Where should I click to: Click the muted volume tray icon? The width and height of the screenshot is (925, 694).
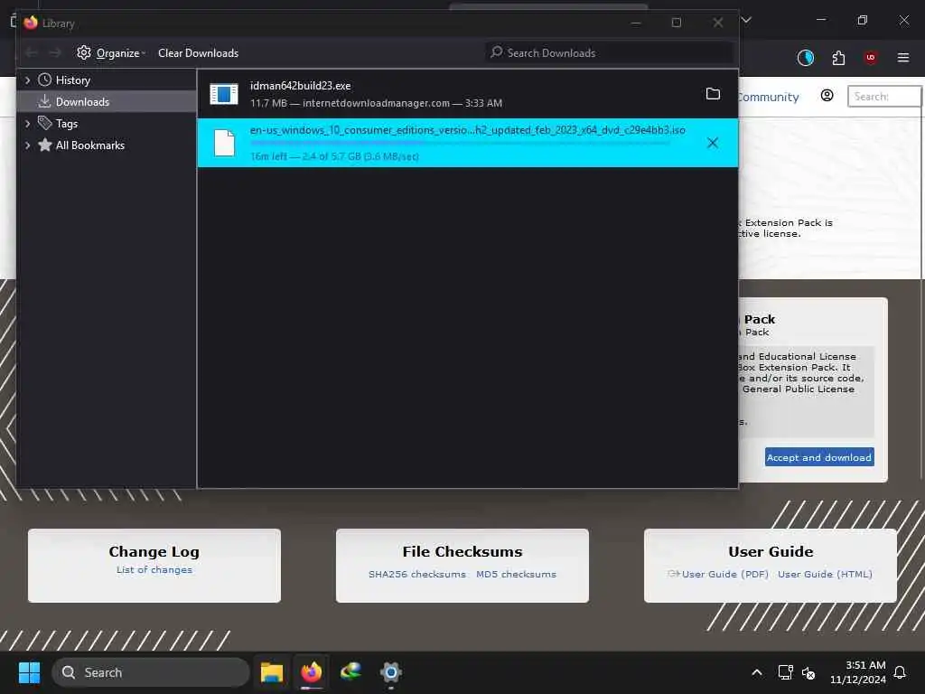tap(808, 672)
